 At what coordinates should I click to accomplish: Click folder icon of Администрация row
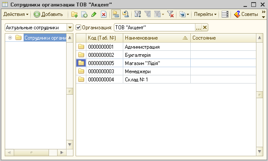[x=81, y=46]
